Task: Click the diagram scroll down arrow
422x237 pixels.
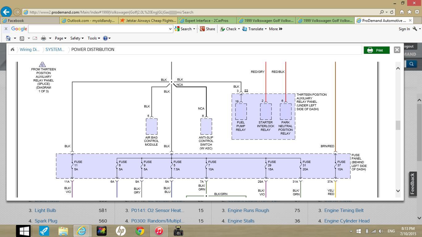Action: 398,191
